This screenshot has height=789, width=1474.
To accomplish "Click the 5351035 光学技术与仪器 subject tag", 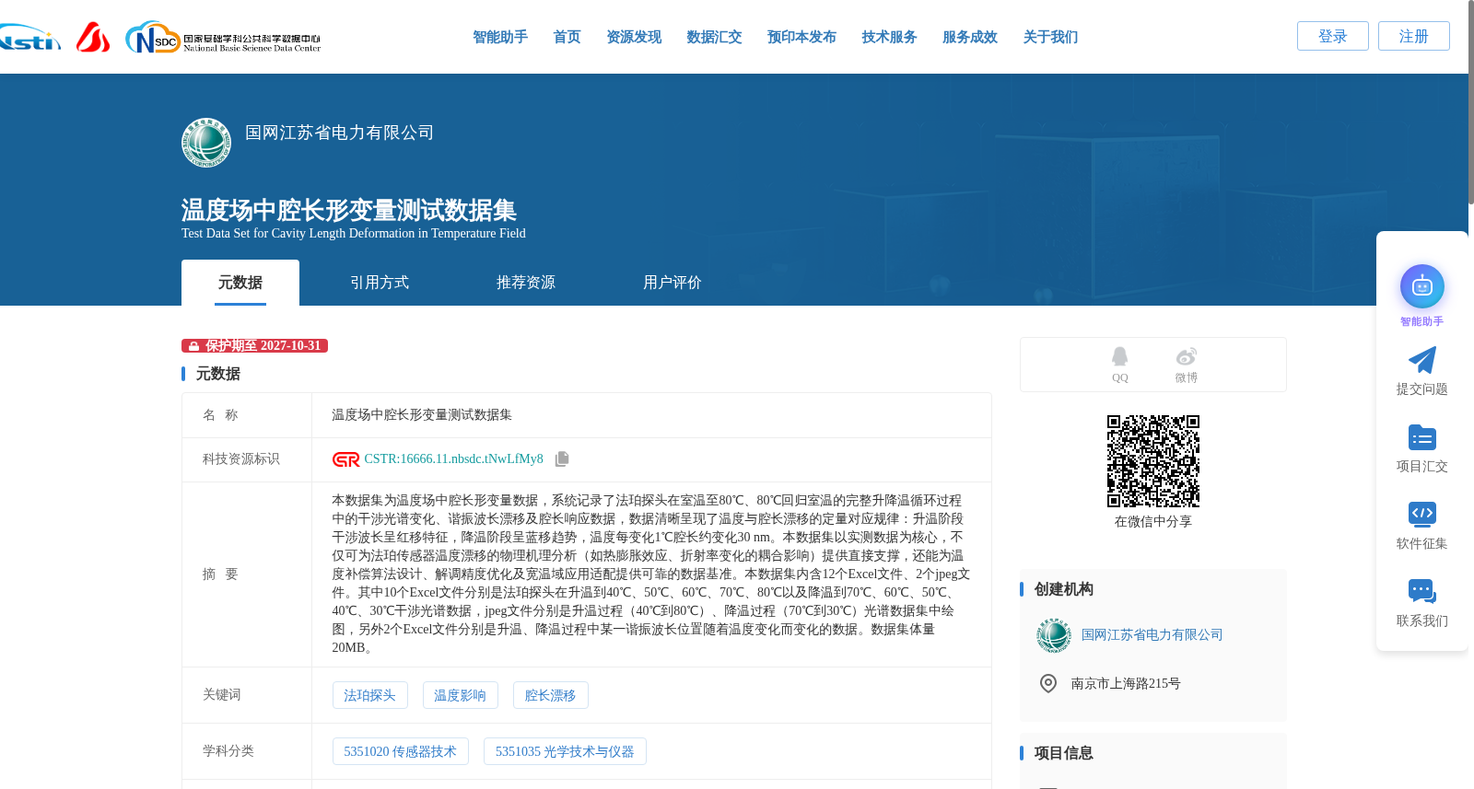I will (x=565, y=751).
